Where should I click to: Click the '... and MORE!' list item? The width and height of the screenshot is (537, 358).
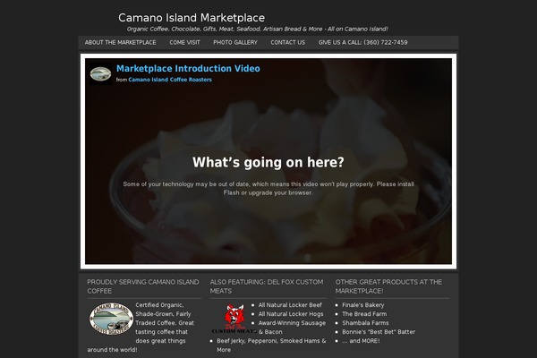coord(361,341)
